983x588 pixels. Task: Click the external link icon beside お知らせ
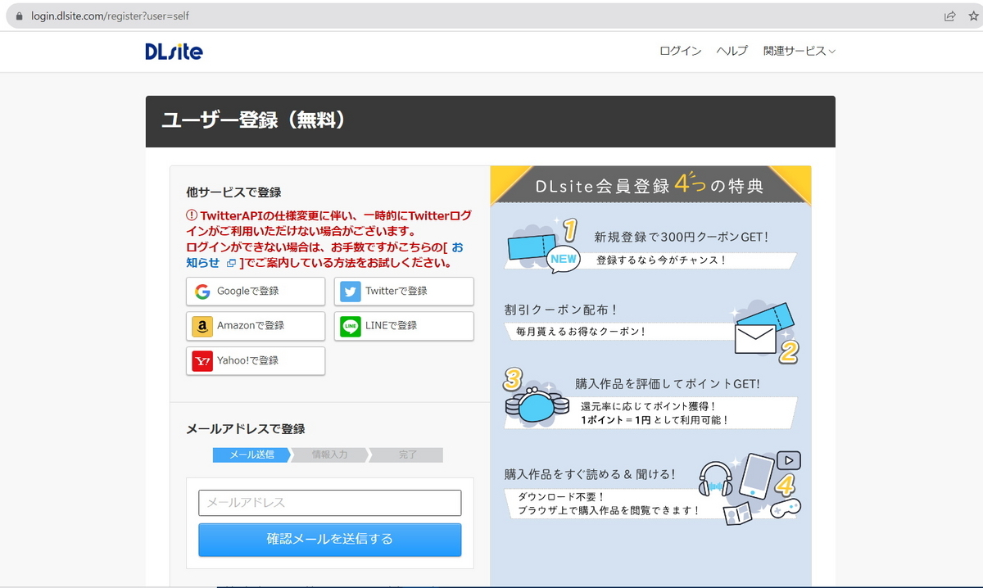click(x=231, y=263)
